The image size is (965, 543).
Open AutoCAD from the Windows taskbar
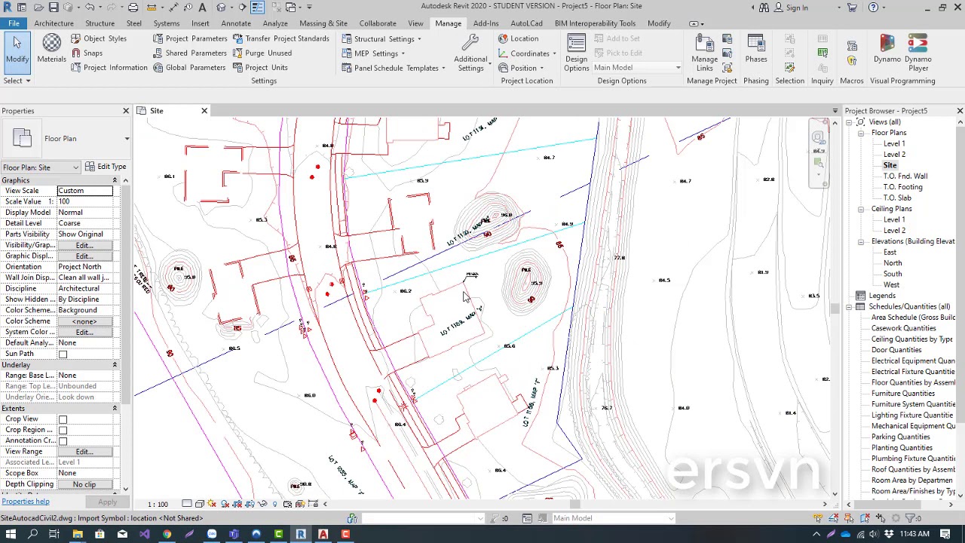coord(323,534)
